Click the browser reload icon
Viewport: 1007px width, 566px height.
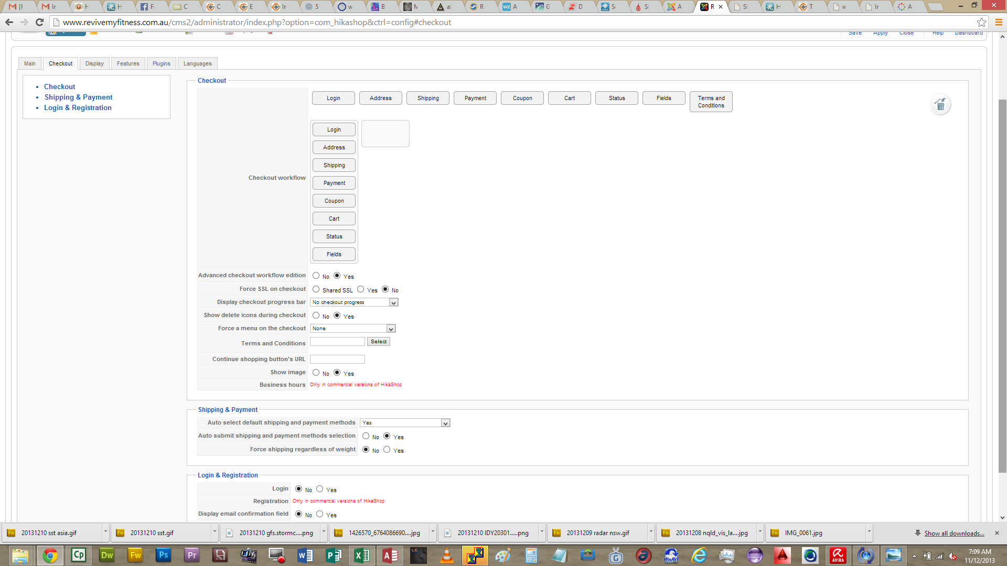[39, 22]
